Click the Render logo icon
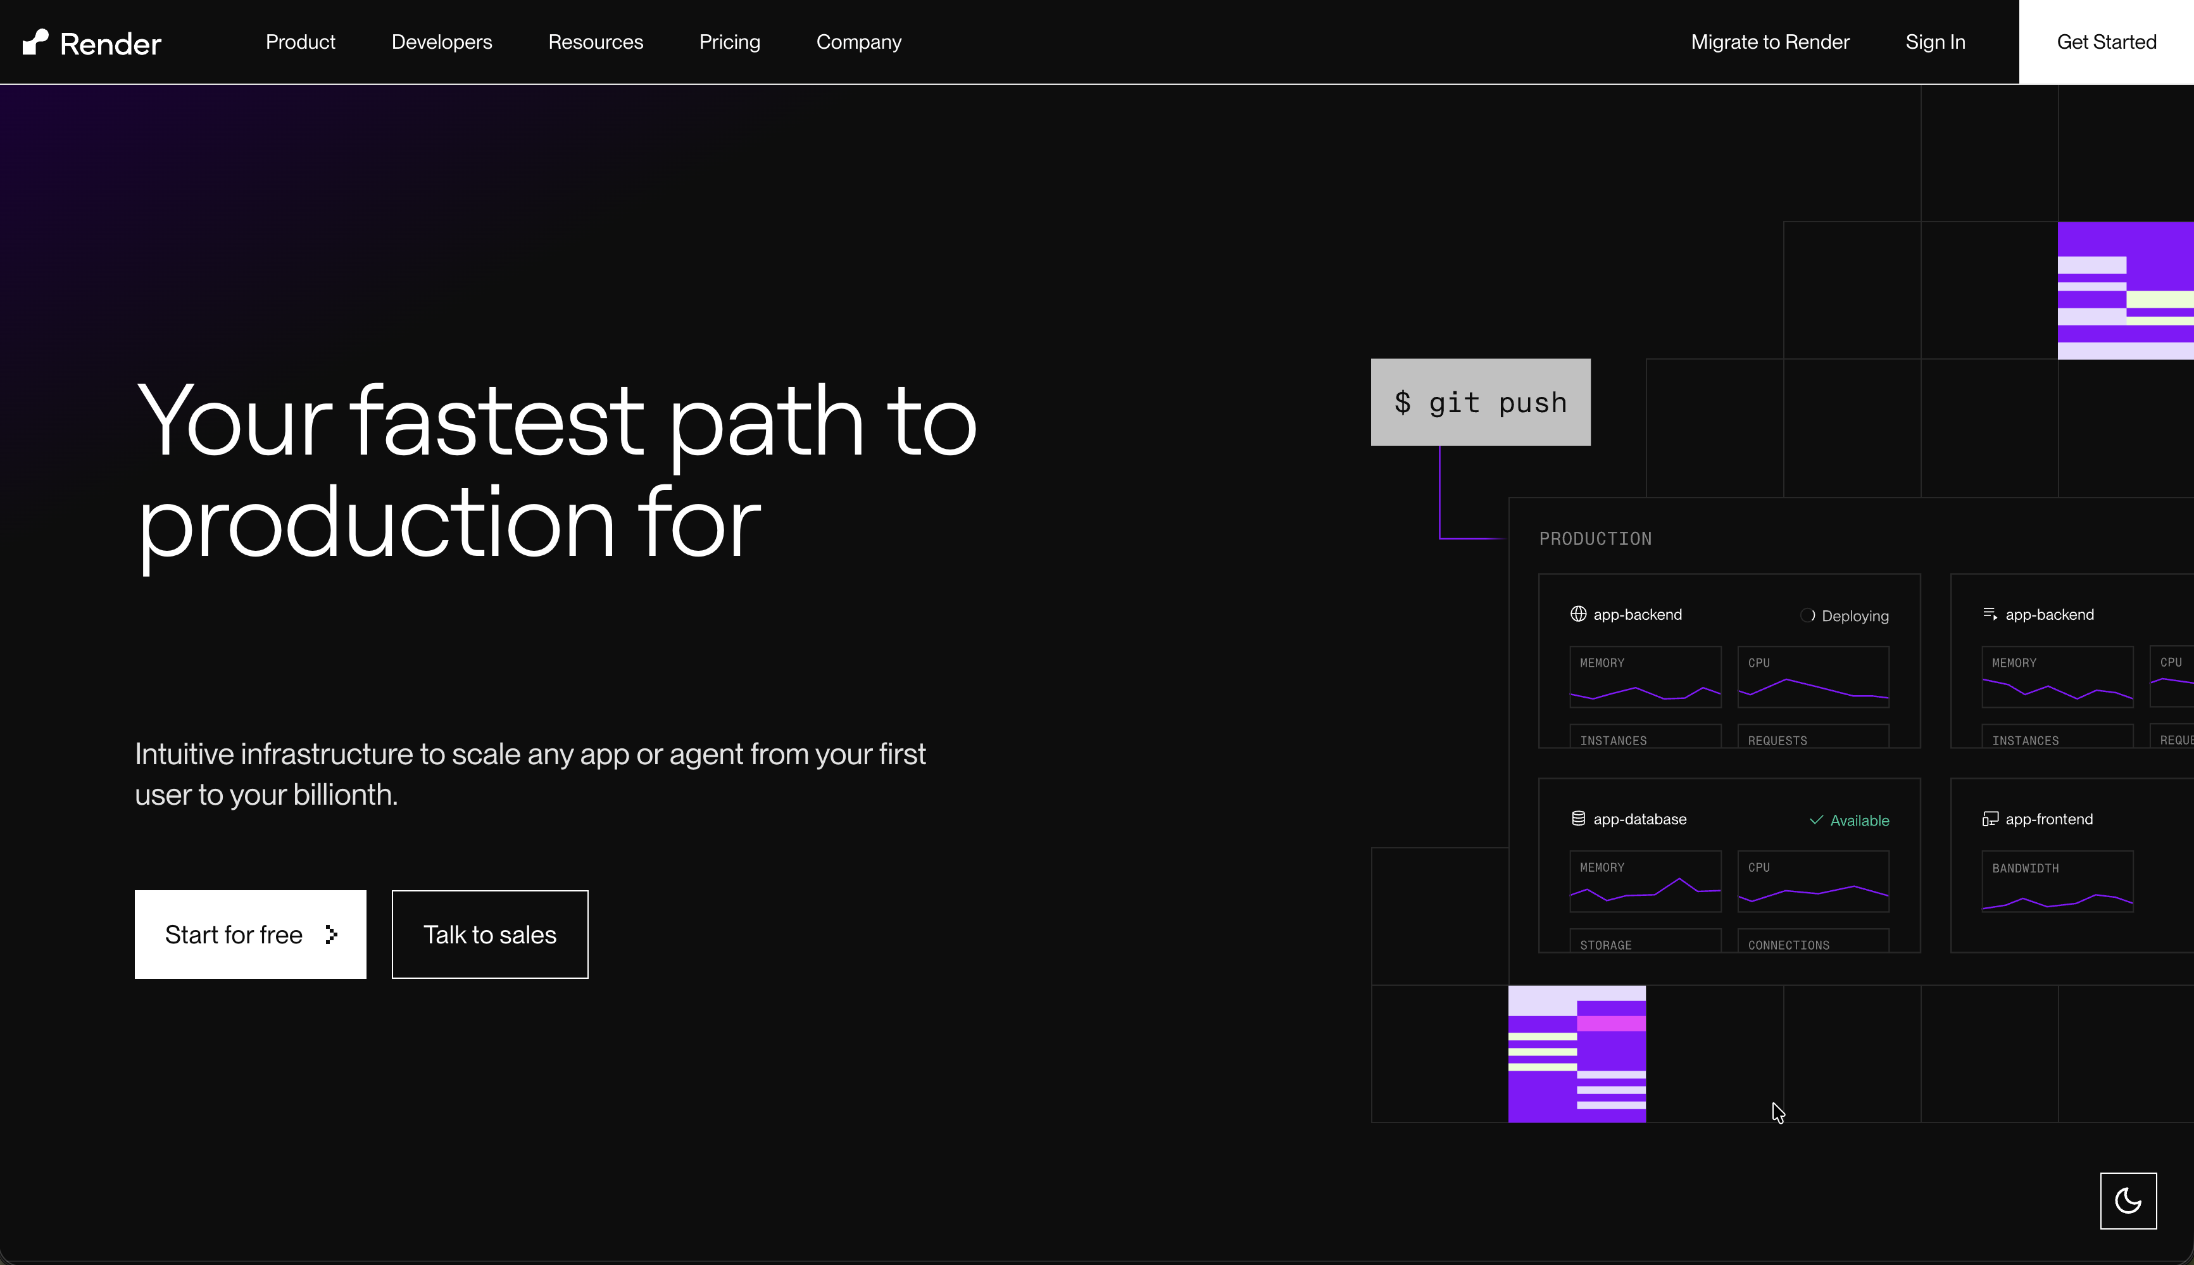This screenshot has height=1265, width=2194. click(35, 42)
